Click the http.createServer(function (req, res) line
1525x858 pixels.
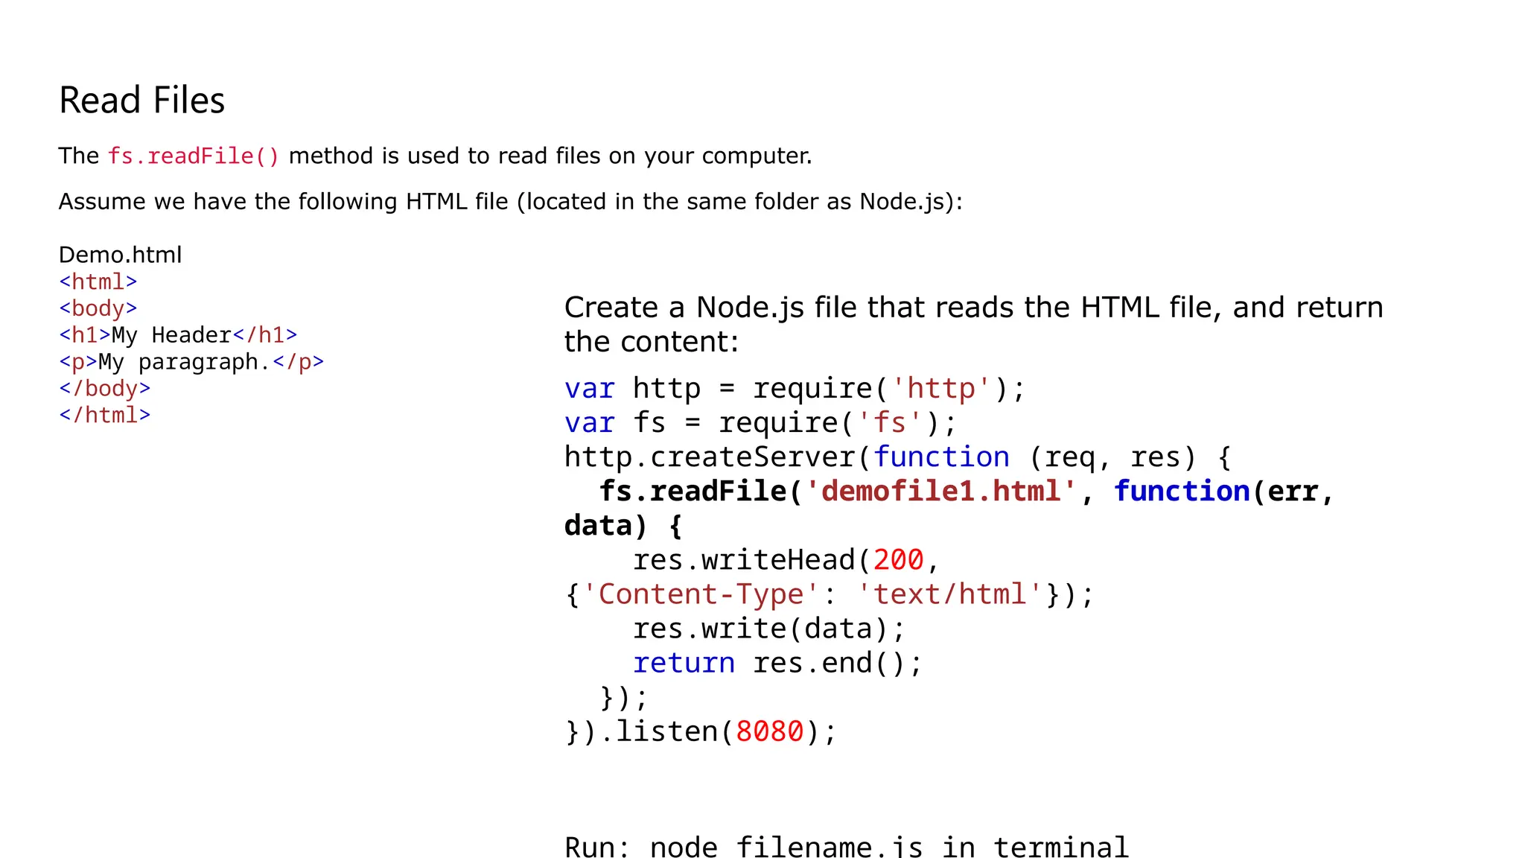[898, 457]
